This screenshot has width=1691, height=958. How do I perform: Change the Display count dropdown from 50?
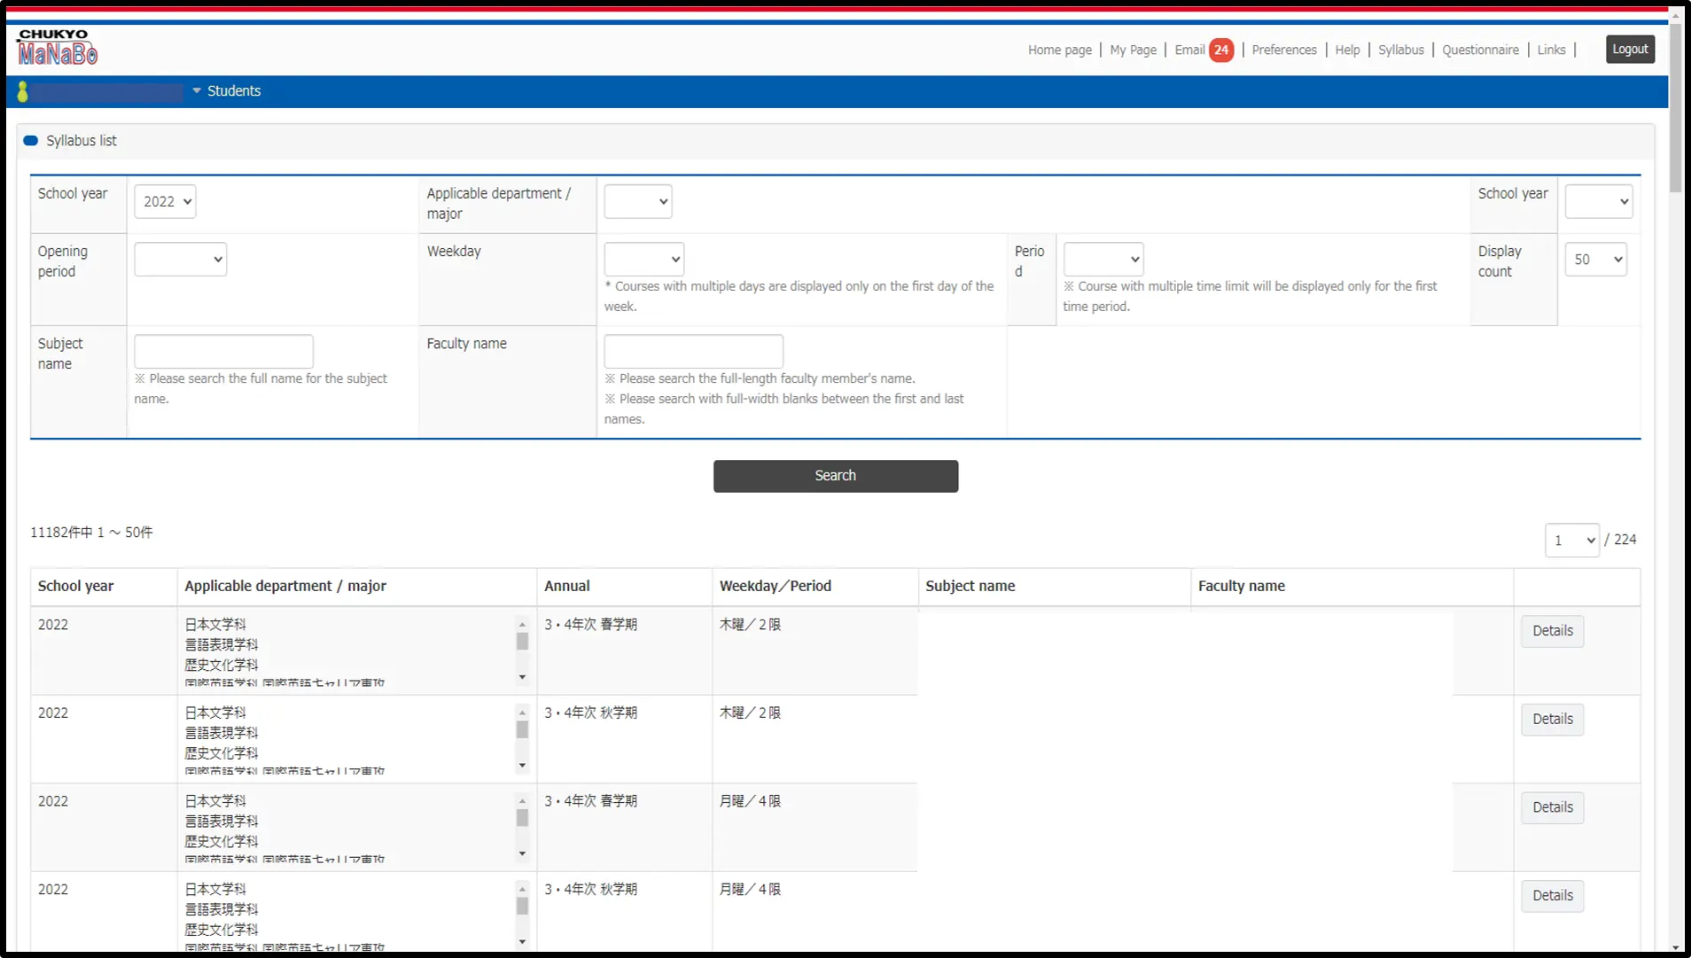coord(1595,260)
